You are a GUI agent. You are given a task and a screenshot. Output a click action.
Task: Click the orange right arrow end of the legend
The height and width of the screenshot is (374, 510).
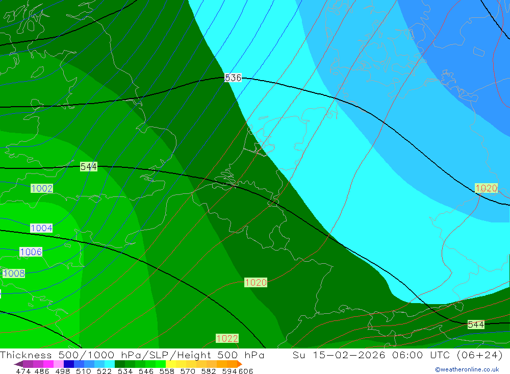coord(240,364)
